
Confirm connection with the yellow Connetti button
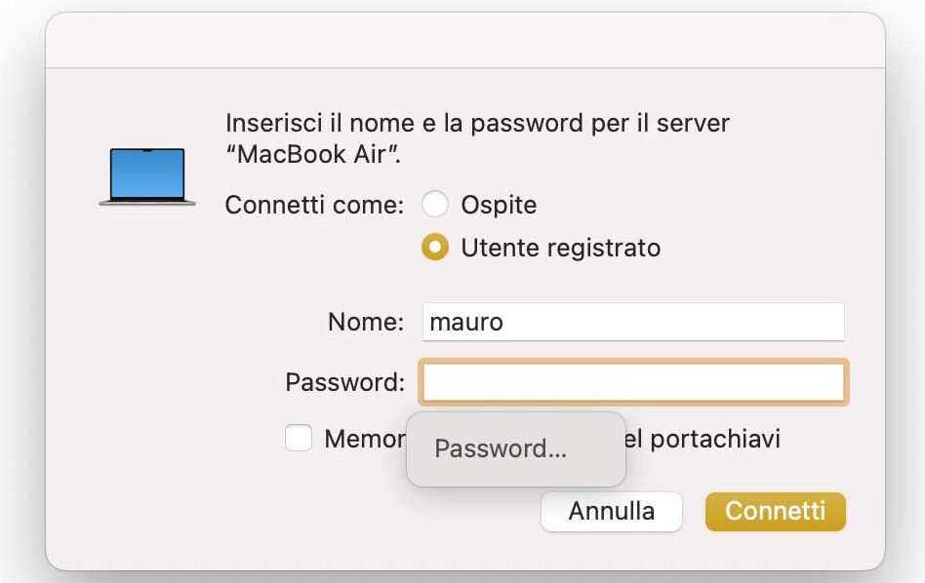point(775,511)
